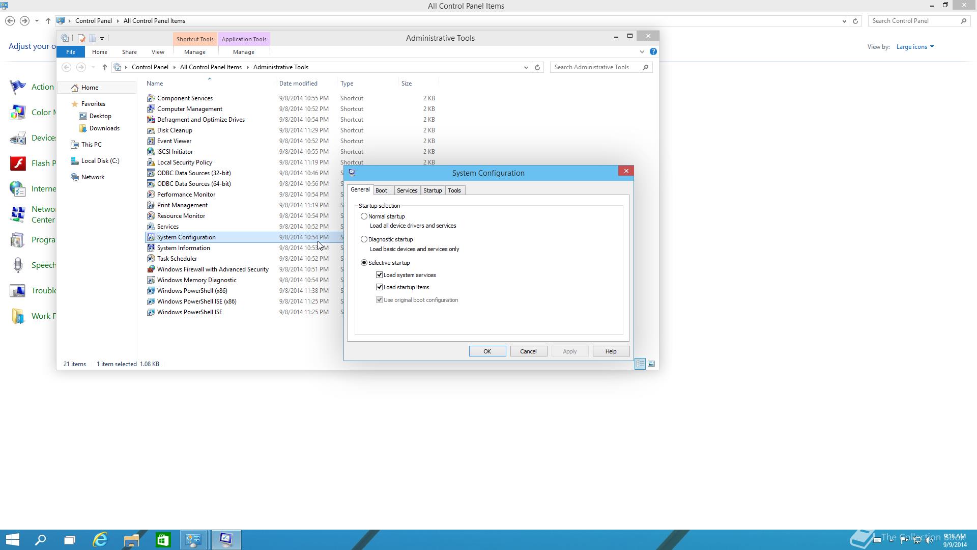Click the Windows Memory Diagnostic icon
The height and width of the screenshot is (550, 977).
click(x=151, y=280)
